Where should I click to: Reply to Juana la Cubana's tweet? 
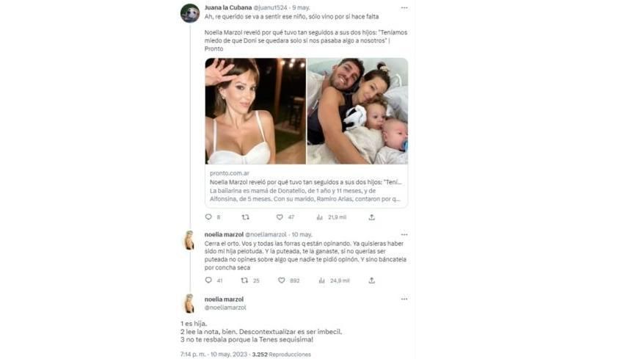coord(208,217)
